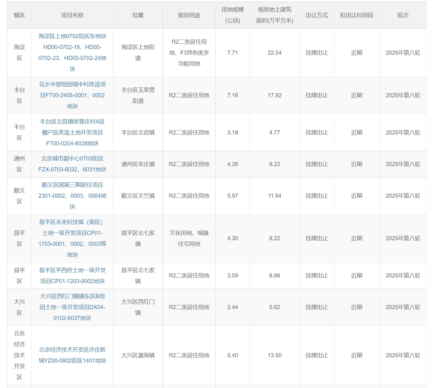Viewport: 434px width, 388px height.
Task: Open the 顺义区国展三期居住项目 link
Action: click(x=72, y=196)
